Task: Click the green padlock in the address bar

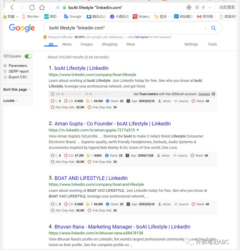Action: click(x=64, y=8)
